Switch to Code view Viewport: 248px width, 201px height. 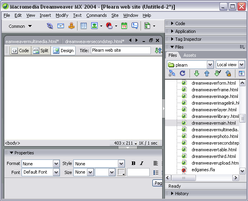(20, 51)
